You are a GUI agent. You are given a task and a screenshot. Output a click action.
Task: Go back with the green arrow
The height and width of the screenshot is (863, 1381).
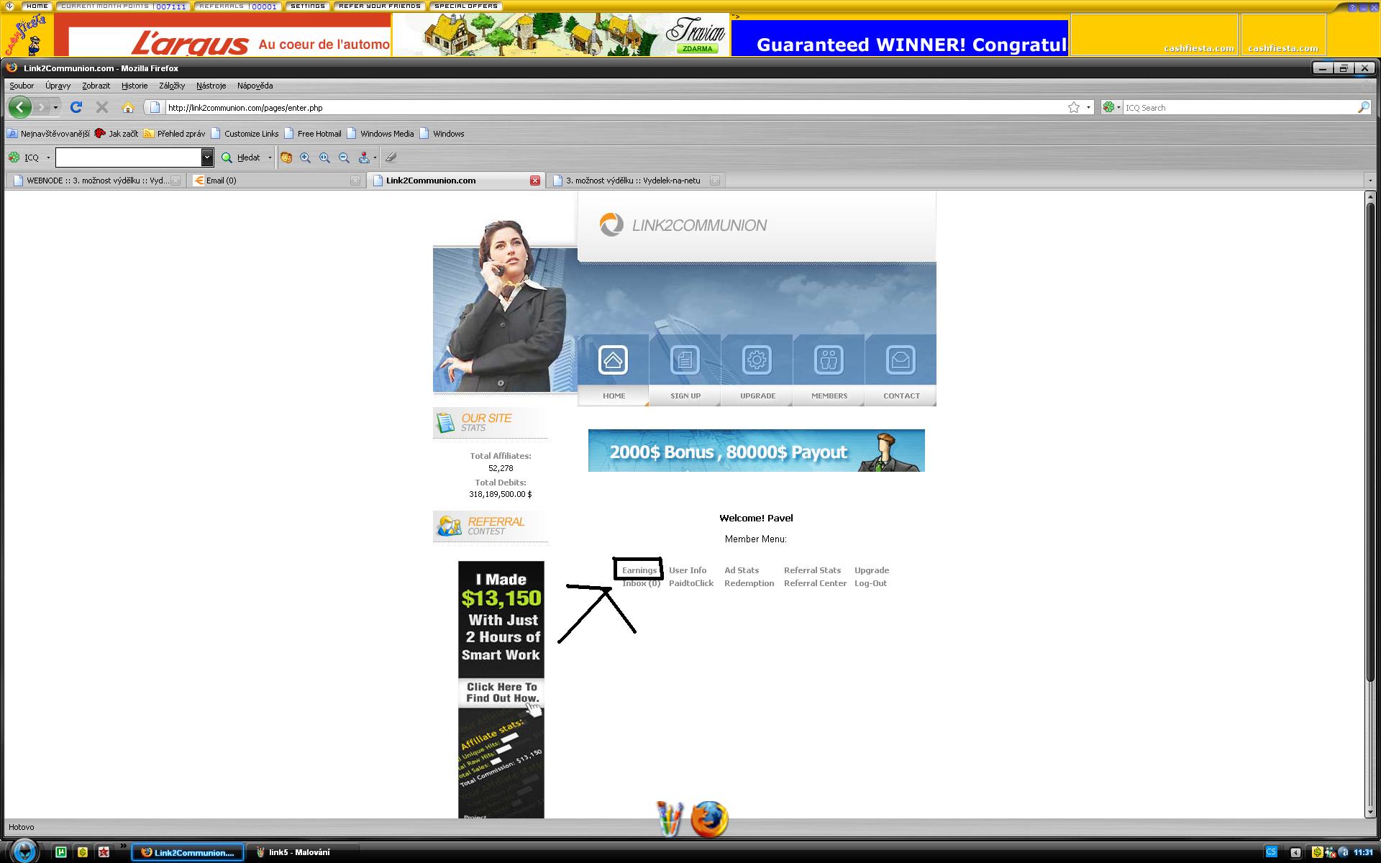tap(19, 107)
